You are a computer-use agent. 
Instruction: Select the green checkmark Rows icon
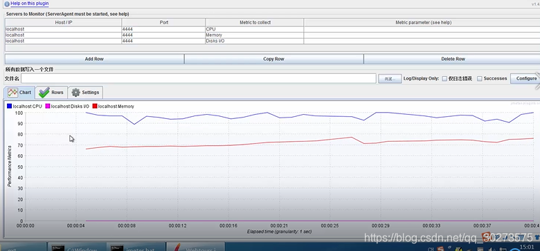coord(44,93)
